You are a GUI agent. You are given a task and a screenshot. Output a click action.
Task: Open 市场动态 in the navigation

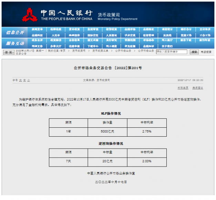click(x=148, y=40)
